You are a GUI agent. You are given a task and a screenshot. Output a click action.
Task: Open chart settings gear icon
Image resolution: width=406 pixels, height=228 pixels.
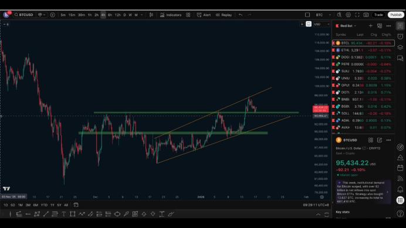[349, 15]
